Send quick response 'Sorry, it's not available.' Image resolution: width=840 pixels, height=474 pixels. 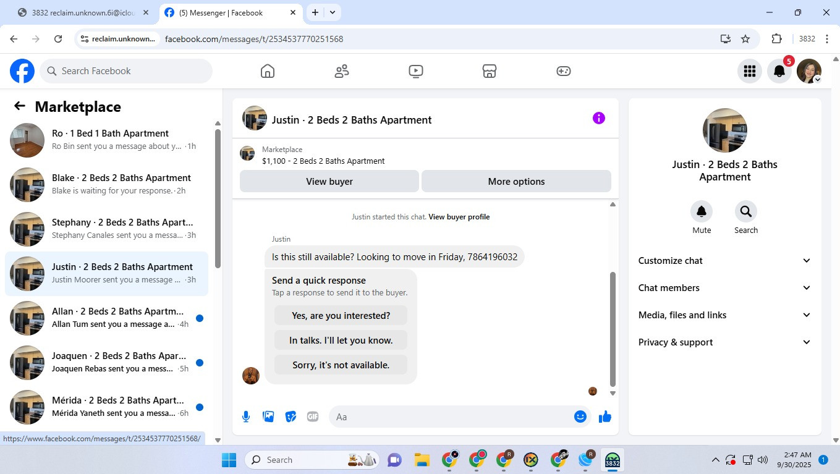(341, 365)
